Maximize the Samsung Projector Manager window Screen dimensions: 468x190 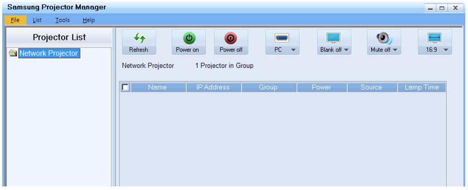441,8
